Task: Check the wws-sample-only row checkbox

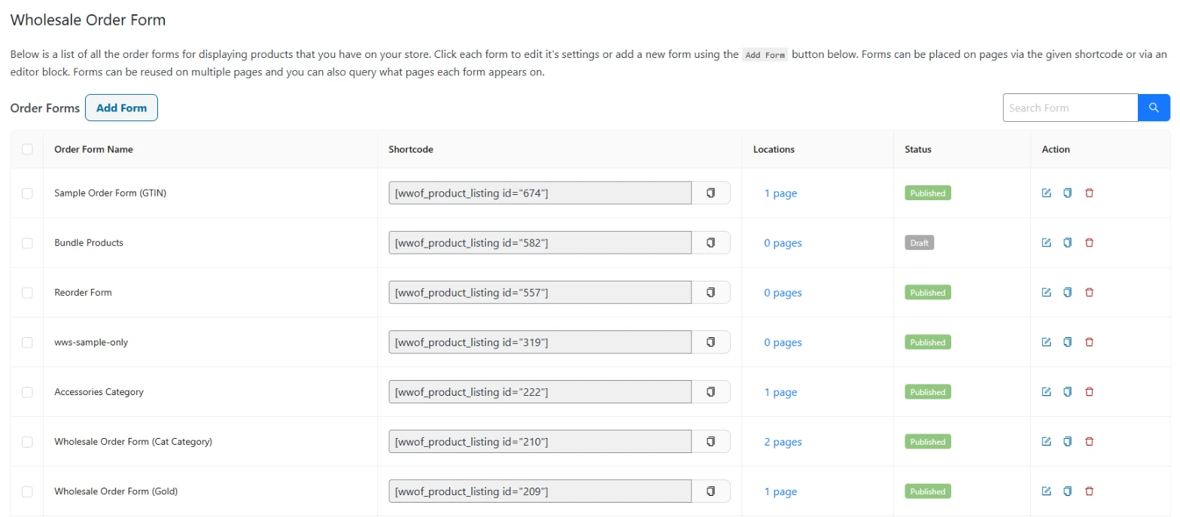Action: [27, 342]
